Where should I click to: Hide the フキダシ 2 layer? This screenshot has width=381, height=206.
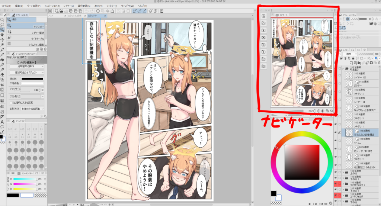click(336, 157)
